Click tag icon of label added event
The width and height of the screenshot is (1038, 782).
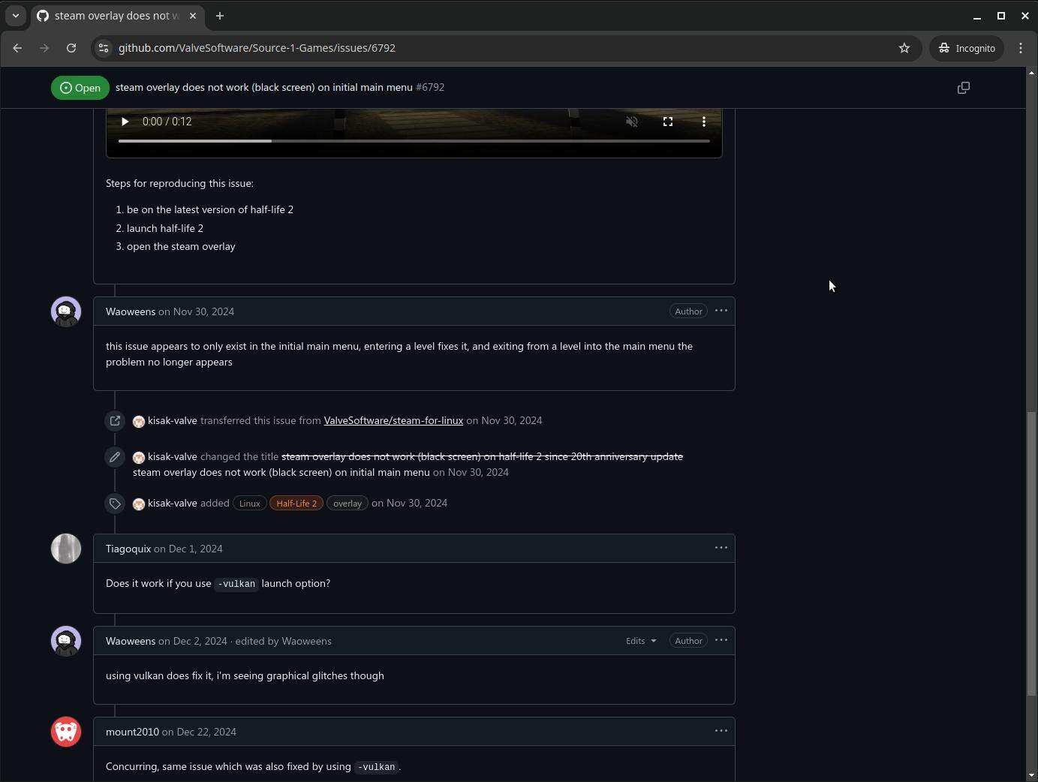(x=115, y=504)
